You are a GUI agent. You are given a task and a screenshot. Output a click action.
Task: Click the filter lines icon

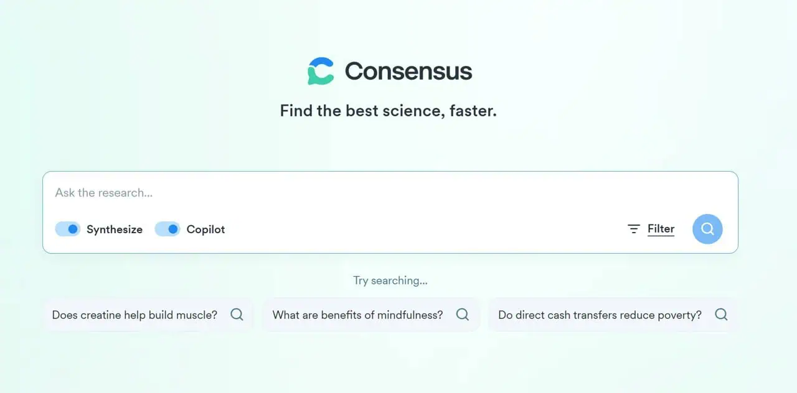tap(634, 229)
